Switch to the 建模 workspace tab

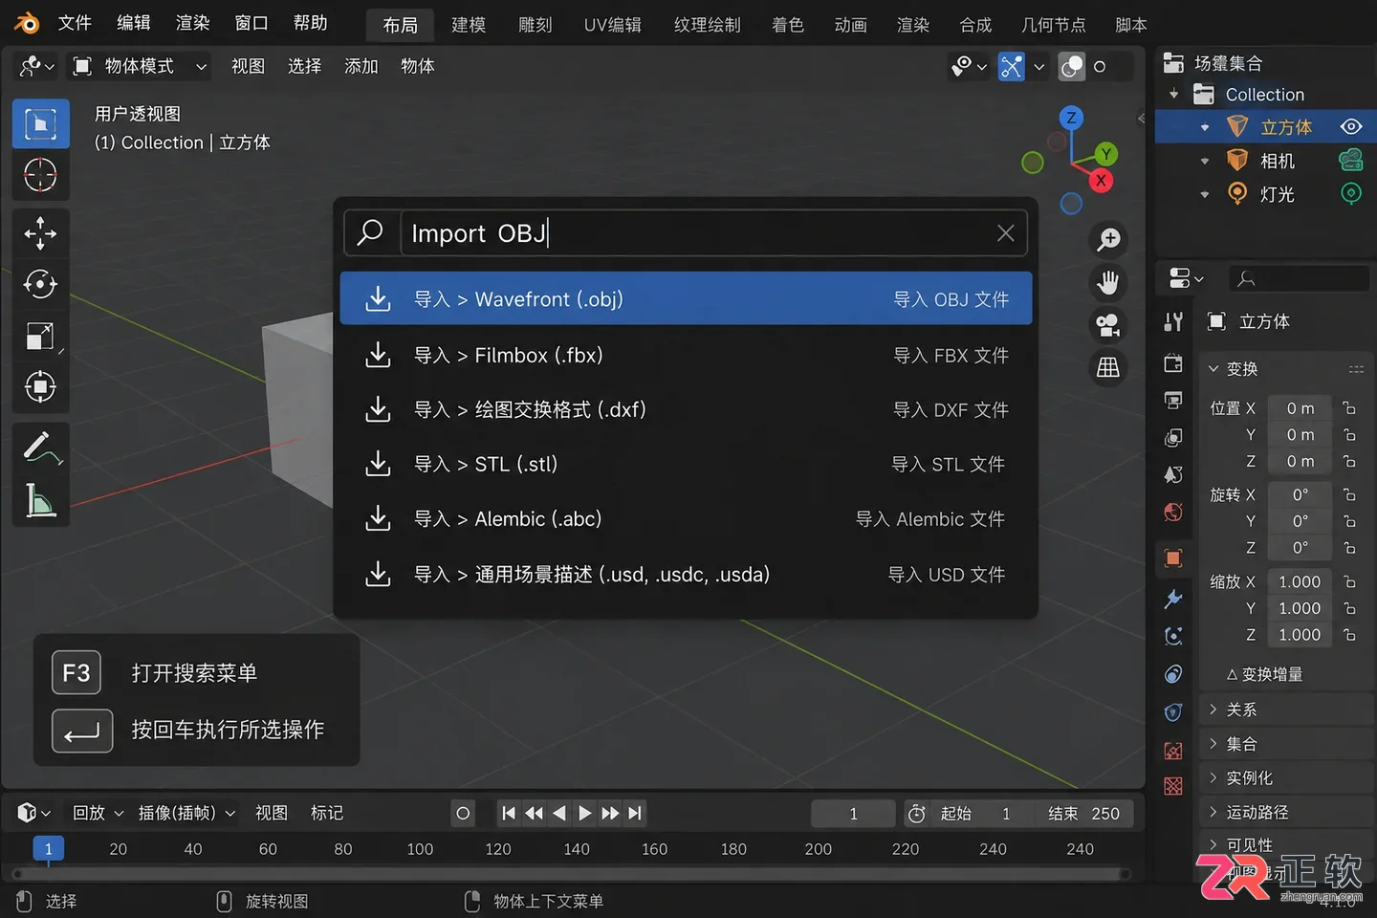(x=469, y=25)
